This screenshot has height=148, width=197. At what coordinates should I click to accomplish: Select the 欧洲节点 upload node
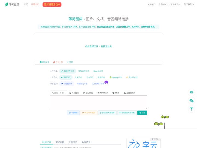pyautogui.click(x=102, y=77)
